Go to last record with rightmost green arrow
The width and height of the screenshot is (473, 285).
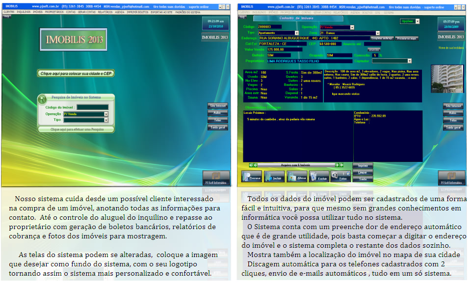(x=342, y=165)
